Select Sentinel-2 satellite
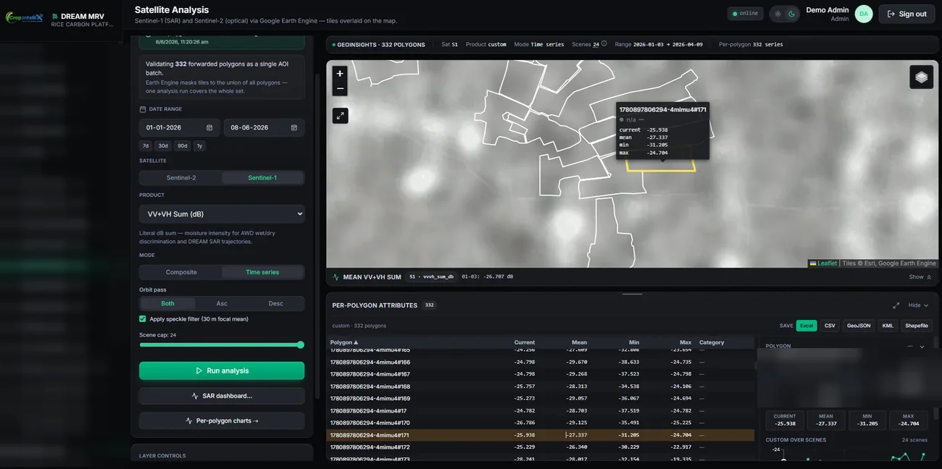The image size is (942, 469). coord(181,177)
